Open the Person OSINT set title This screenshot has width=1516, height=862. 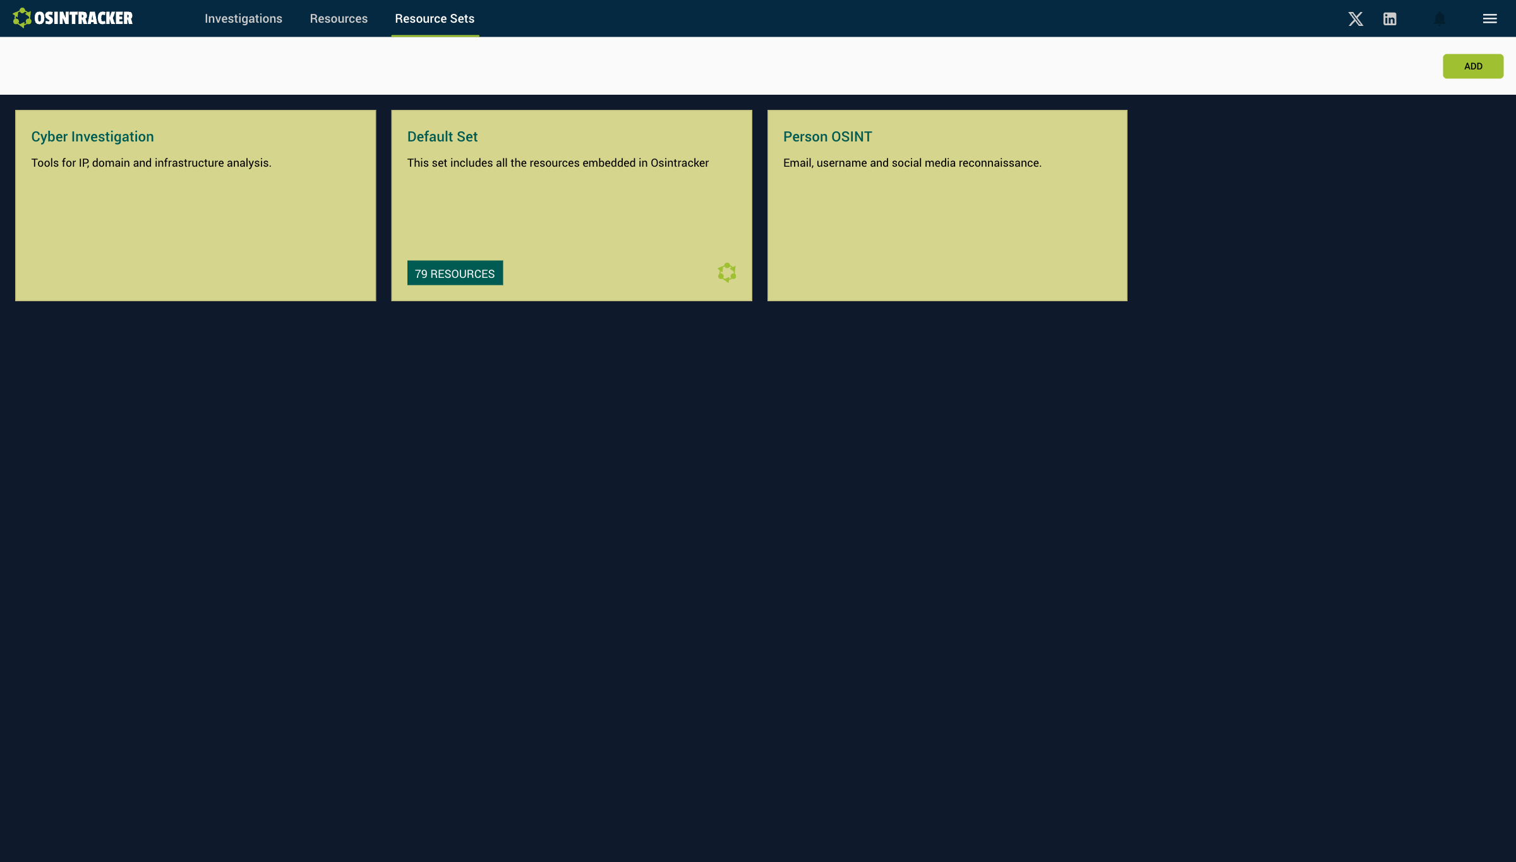coord(827,137)
